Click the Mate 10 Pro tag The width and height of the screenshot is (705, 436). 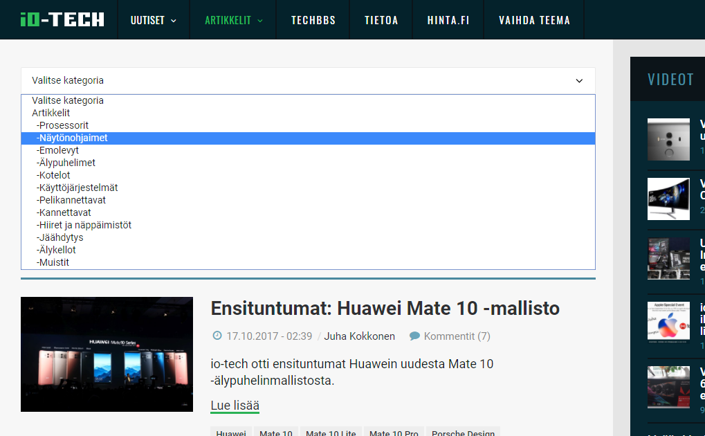pos(394,433)
